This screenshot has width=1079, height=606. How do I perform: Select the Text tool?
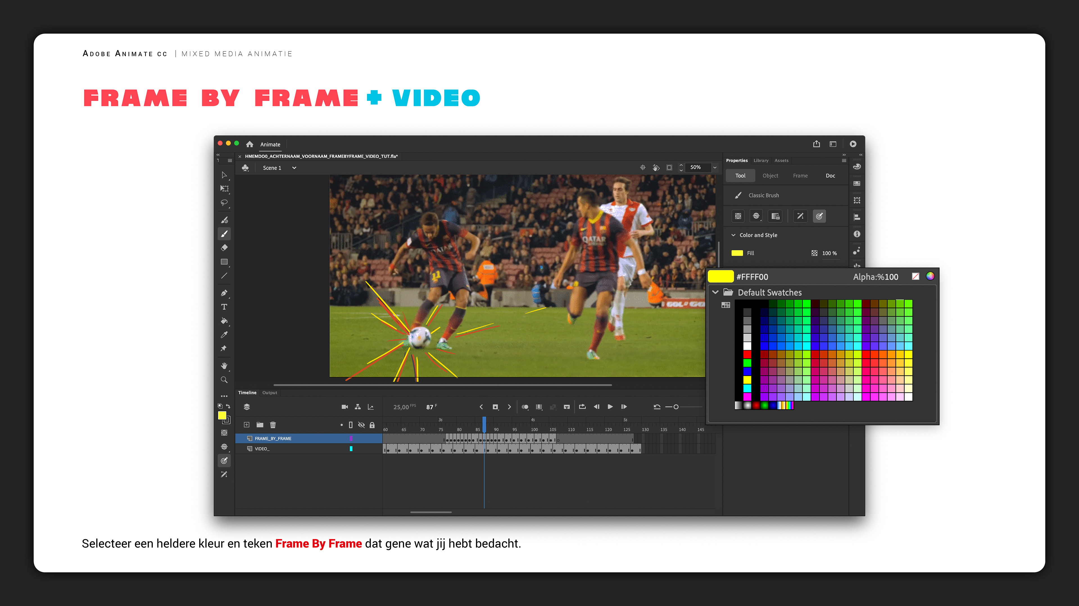[x=224, y=307]
